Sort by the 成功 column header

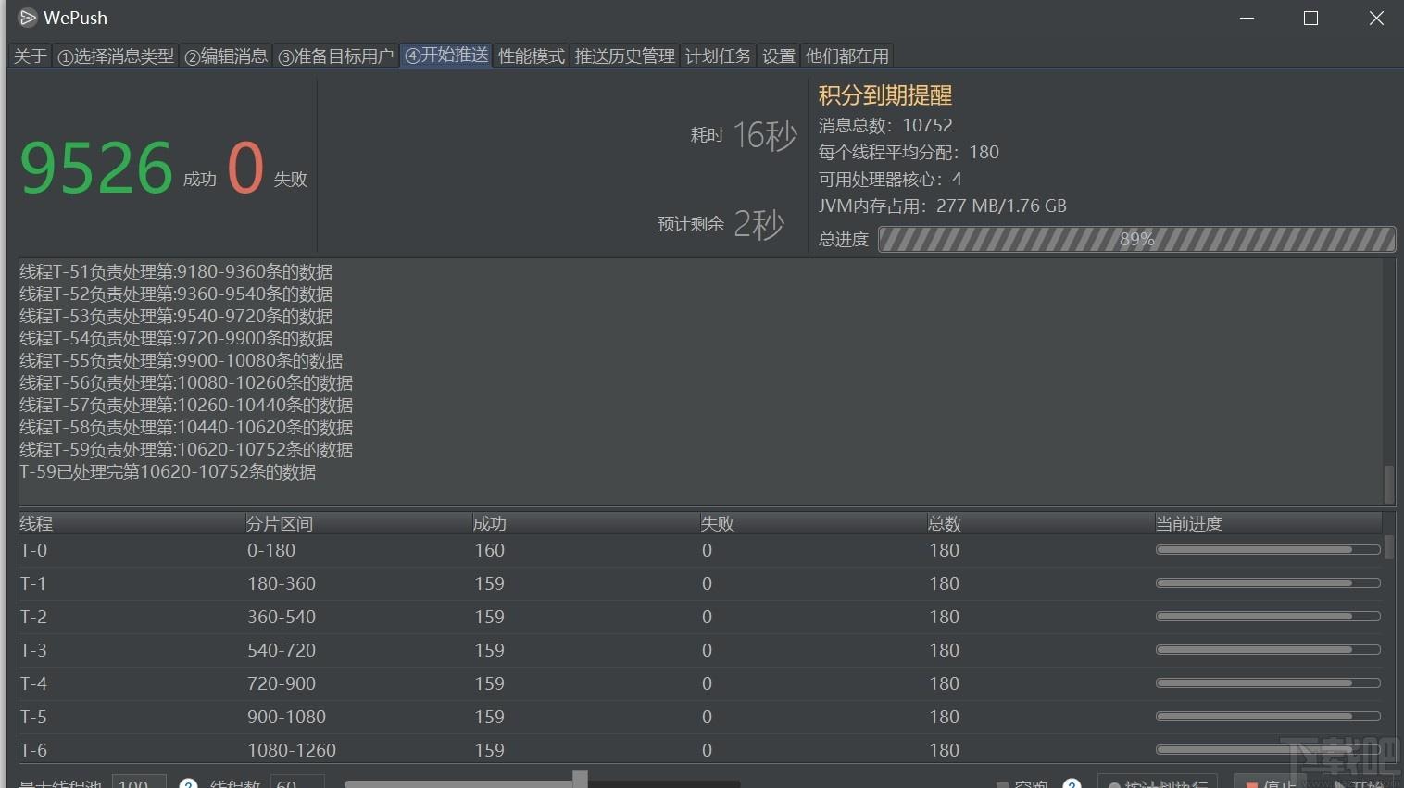click(x=585, y=523)
